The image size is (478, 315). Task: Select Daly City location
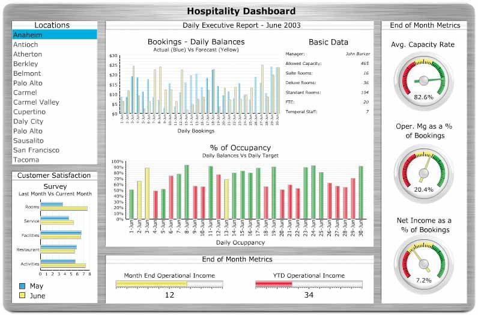point(54,121)
